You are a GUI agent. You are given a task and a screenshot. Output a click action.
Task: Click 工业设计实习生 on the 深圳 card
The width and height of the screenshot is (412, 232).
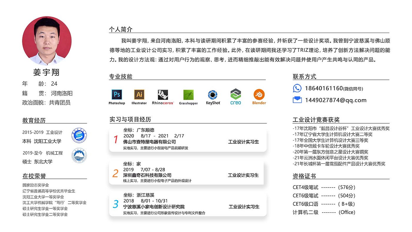pos(243,175)
